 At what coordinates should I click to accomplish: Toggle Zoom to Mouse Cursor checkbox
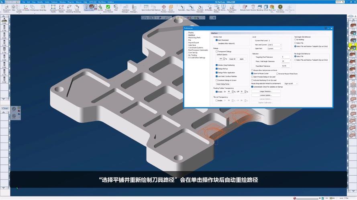(x=252, y=74)
